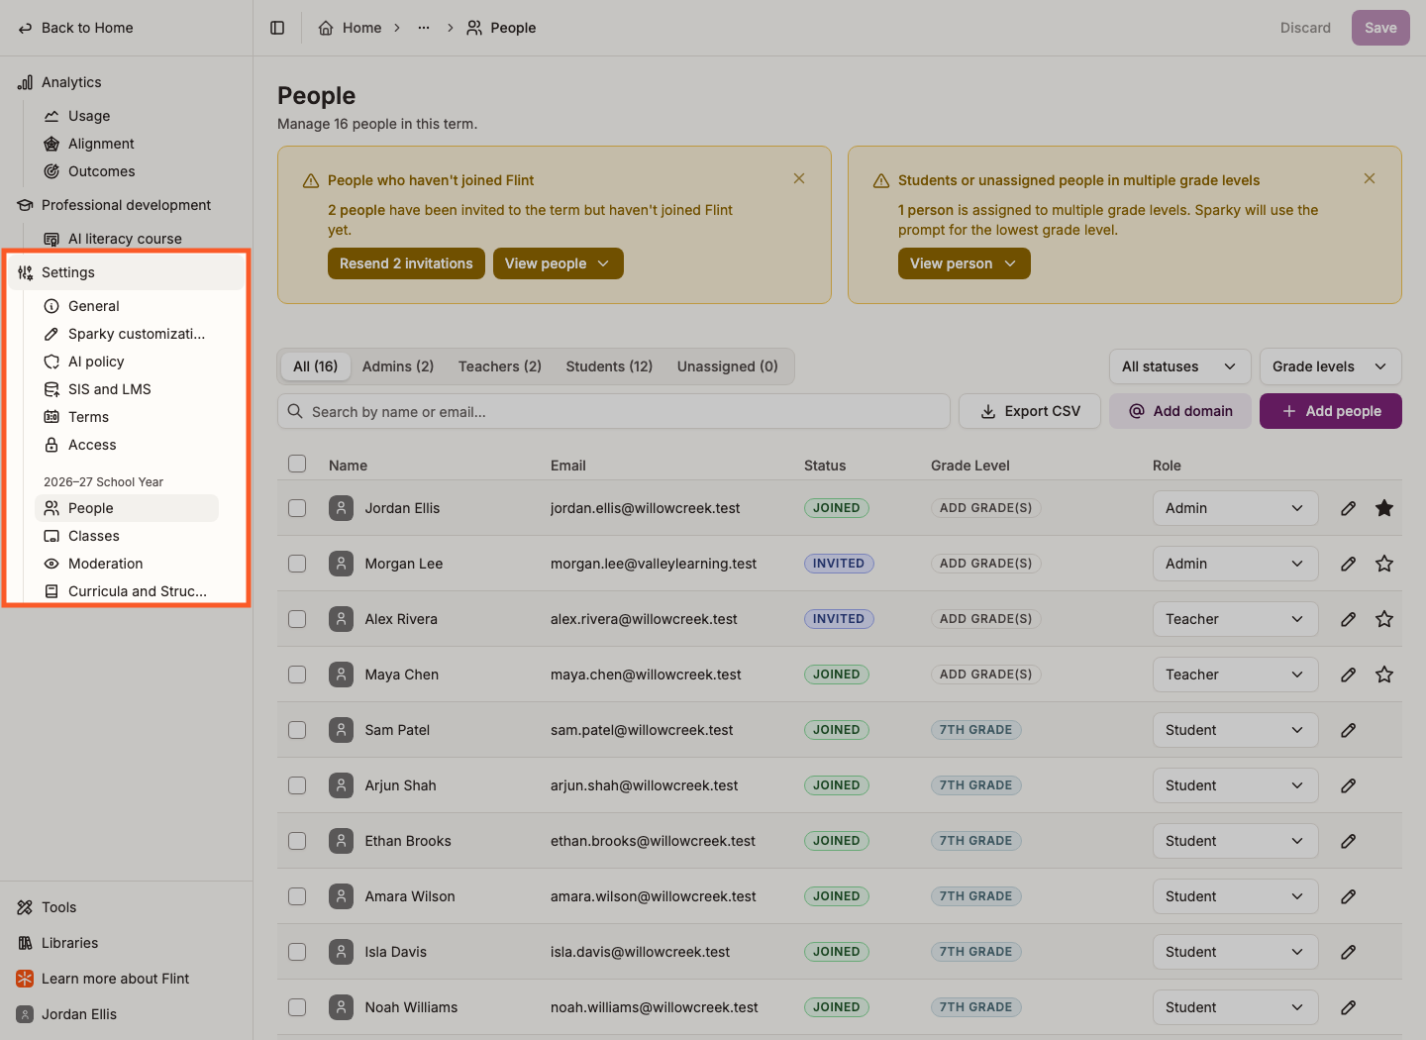Click the star icon for Alex Rivera
This screenshot has height=1040, width=1426.
(1384, 619)
